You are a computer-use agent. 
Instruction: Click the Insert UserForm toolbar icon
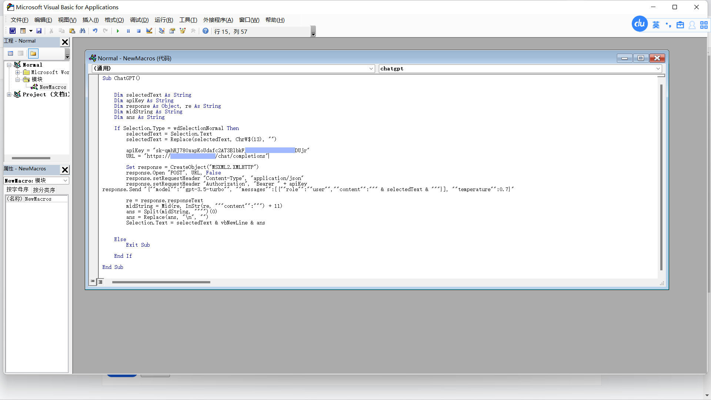coord(23,31)
